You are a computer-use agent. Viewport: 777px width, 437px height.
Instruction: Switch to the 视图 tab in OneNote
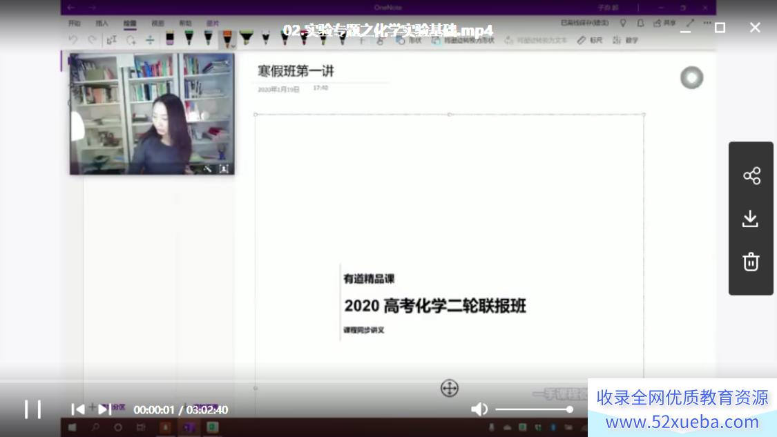tap(157, 23)
